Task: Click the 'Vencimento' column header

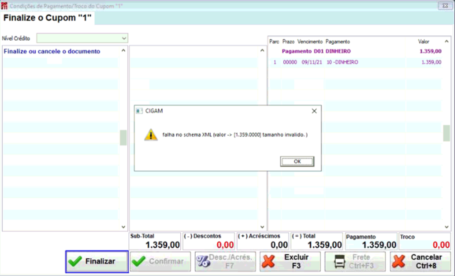Action: [x=310, y=42]
